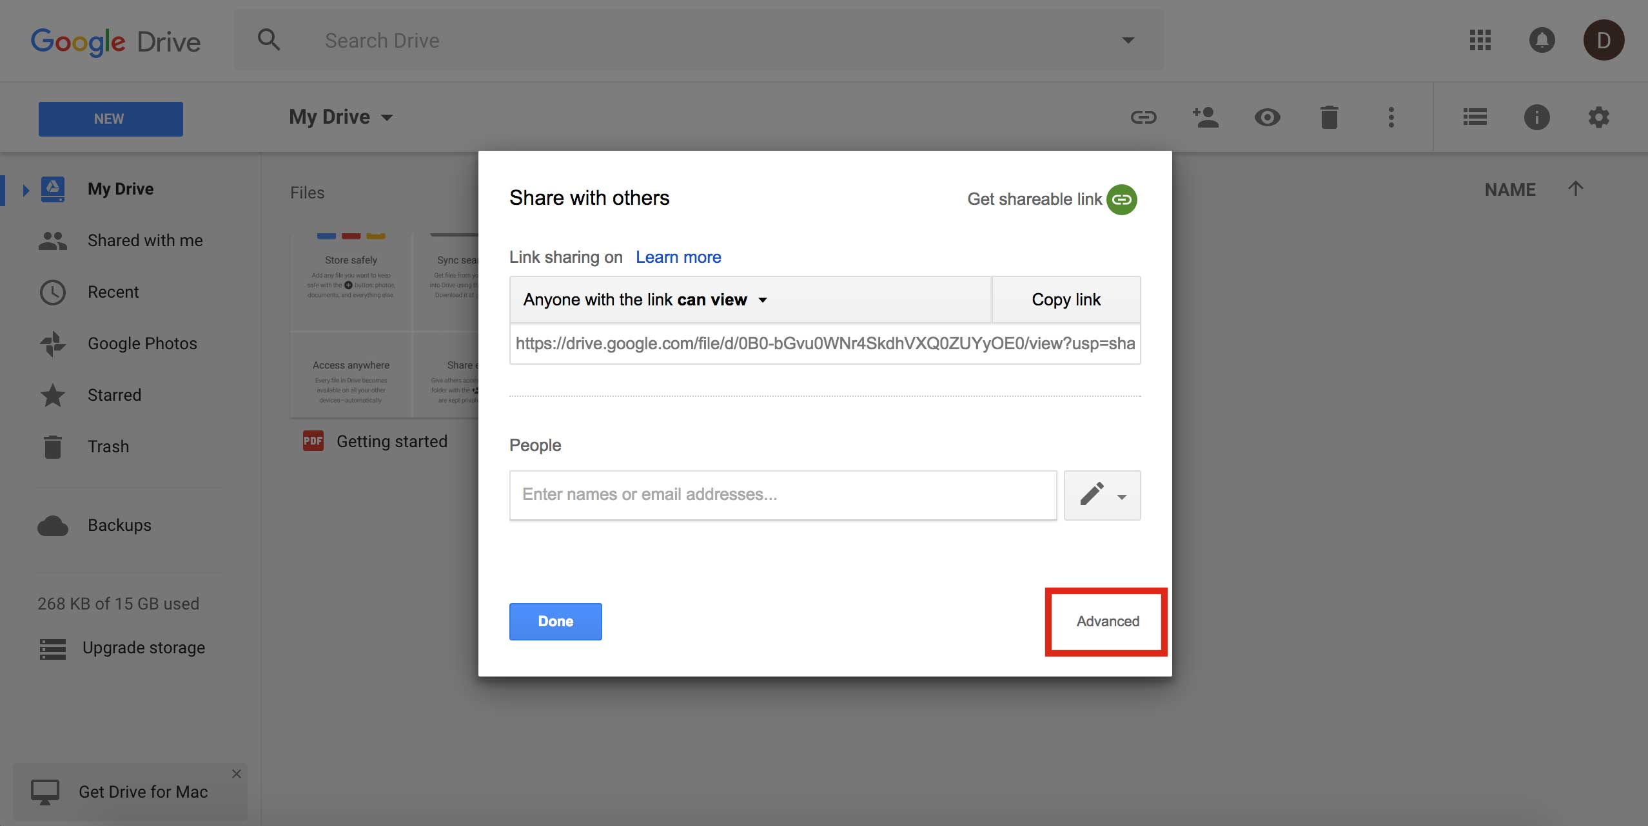This screenshot has height=826, width=1648.
Task: Preview the file with the eye icon
Action: click(x=1267, y=117)
